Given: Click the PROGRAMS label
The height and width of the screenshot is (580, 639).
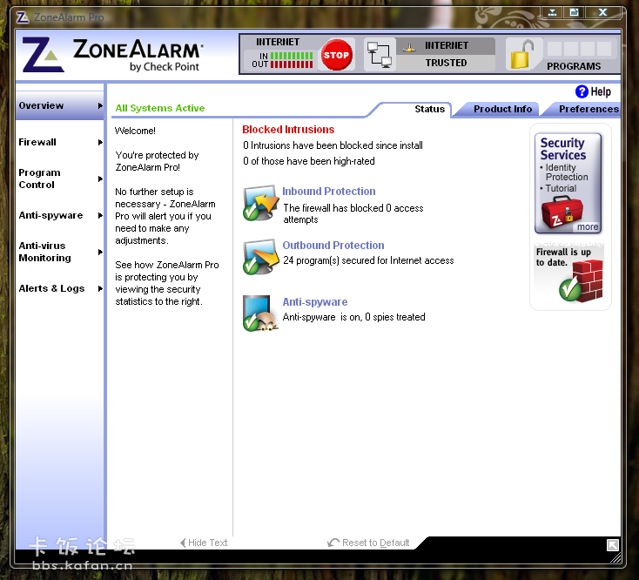Looking at the screenshot, I should pyautogui.click(x=574, y=66).
